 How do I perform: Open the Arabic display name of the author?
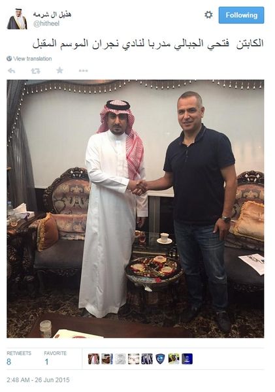pos(52,14)
